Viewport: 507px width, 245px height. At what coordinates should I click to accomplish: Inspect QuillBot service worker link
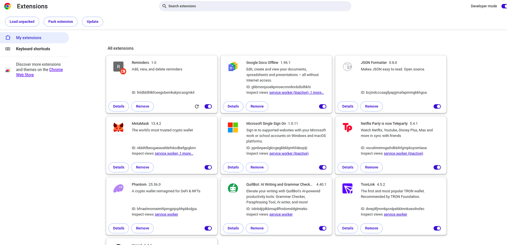[281, 215]
